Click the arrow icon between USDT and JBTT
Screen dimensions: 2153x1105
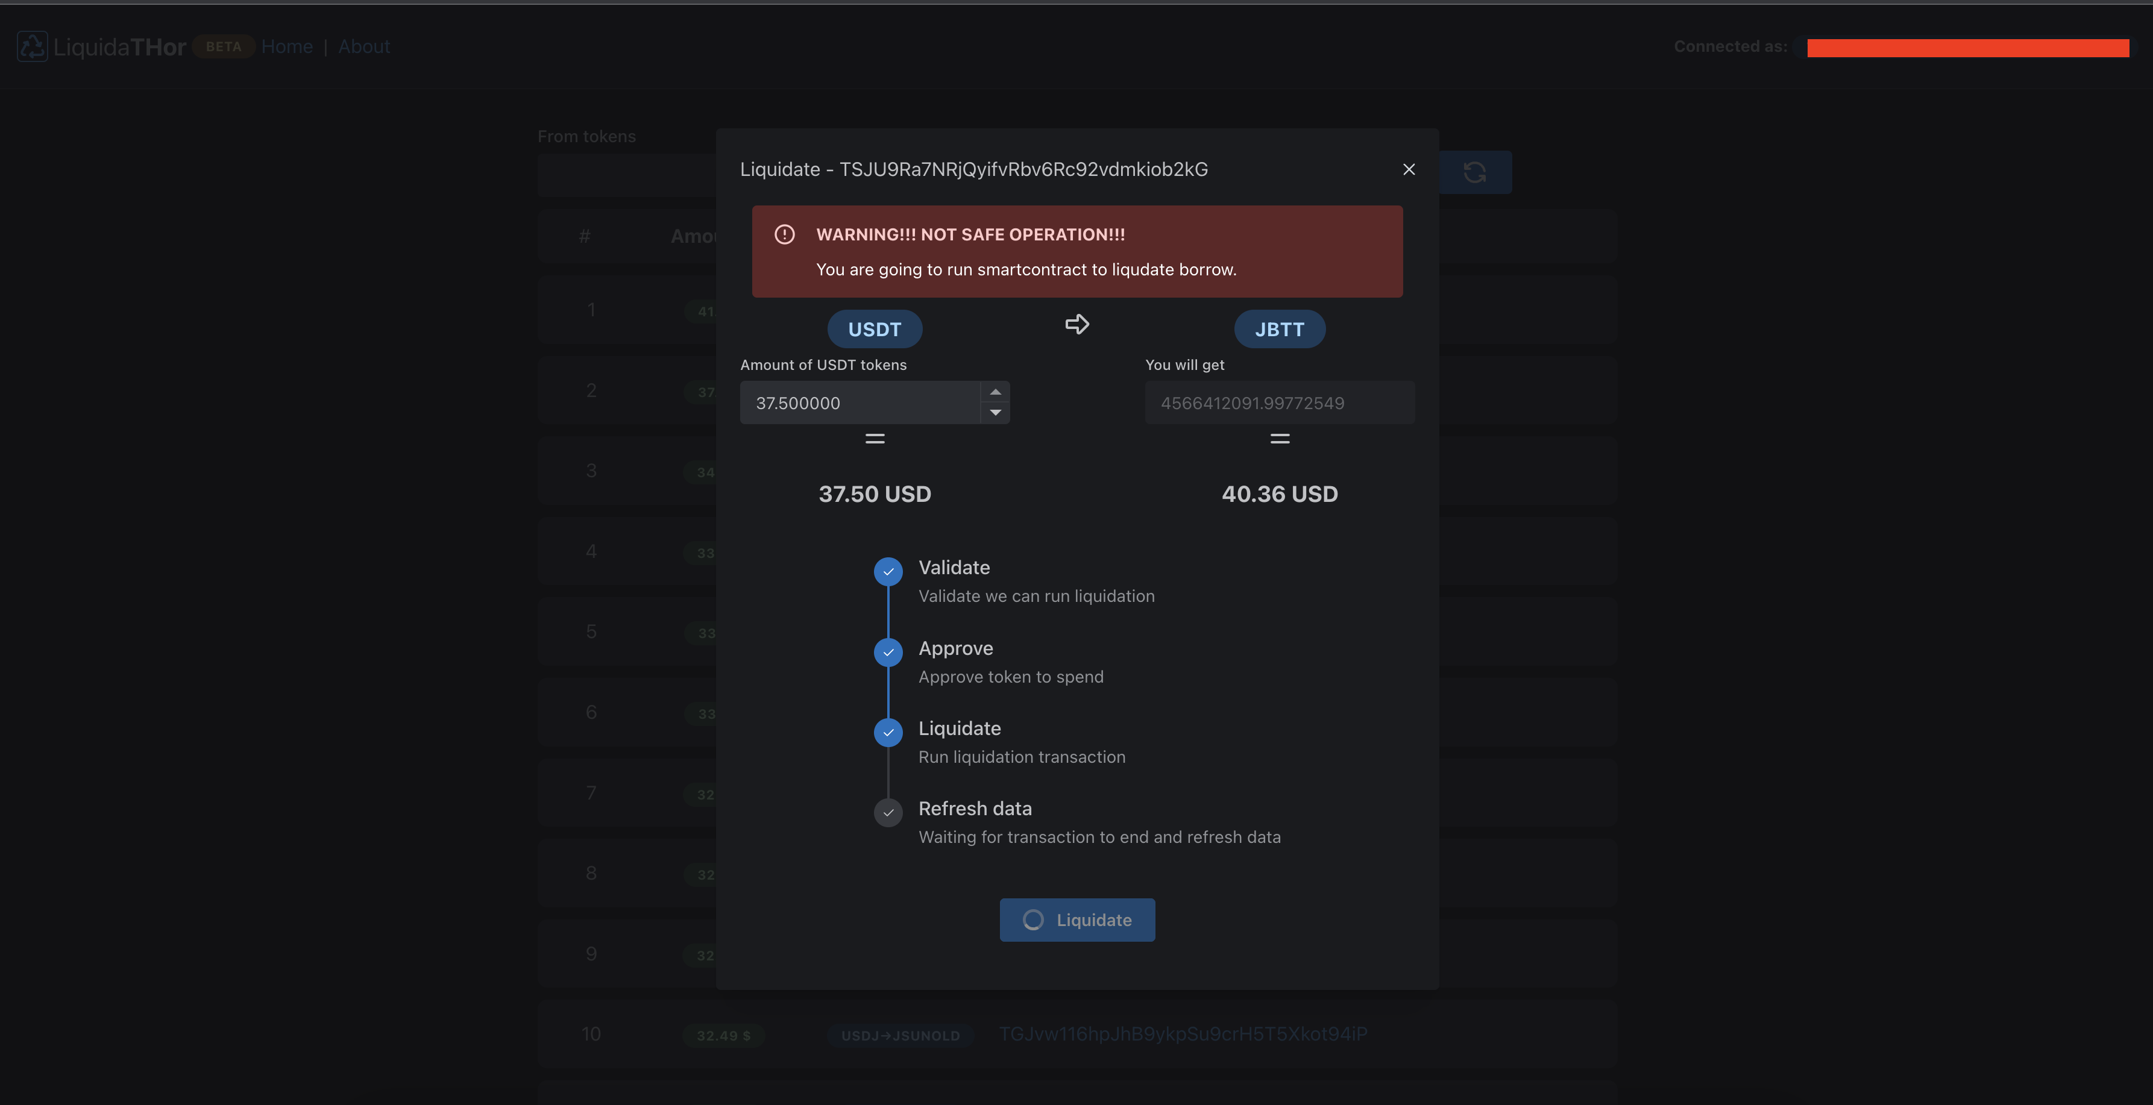1076,324
